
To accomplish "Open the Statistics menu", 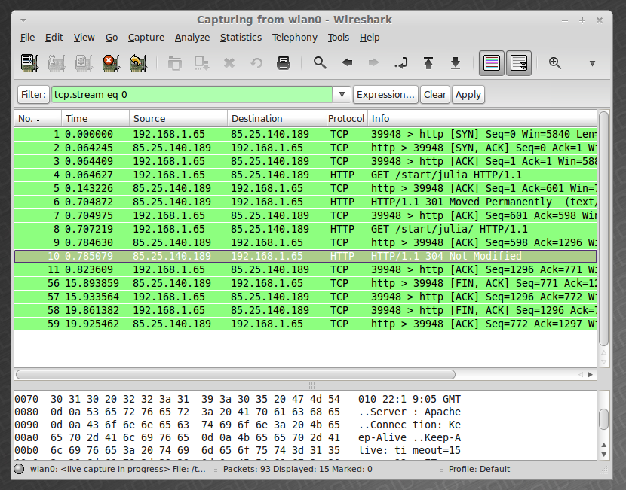I will pyautogui.click(x=241, y=38).
